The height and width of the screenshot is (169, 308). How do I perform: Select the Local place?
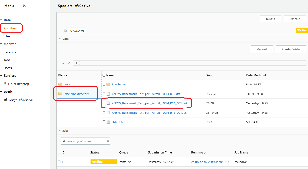click(67, 84)
